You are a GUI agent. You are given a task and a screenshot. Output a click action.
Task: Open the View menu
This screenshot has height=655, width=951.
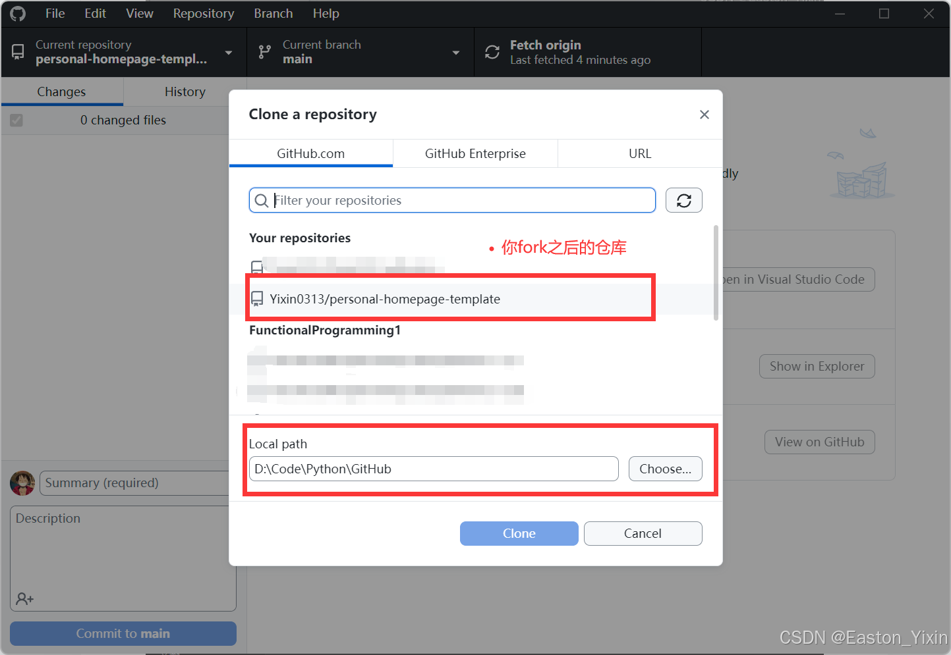tap(140, 14)
